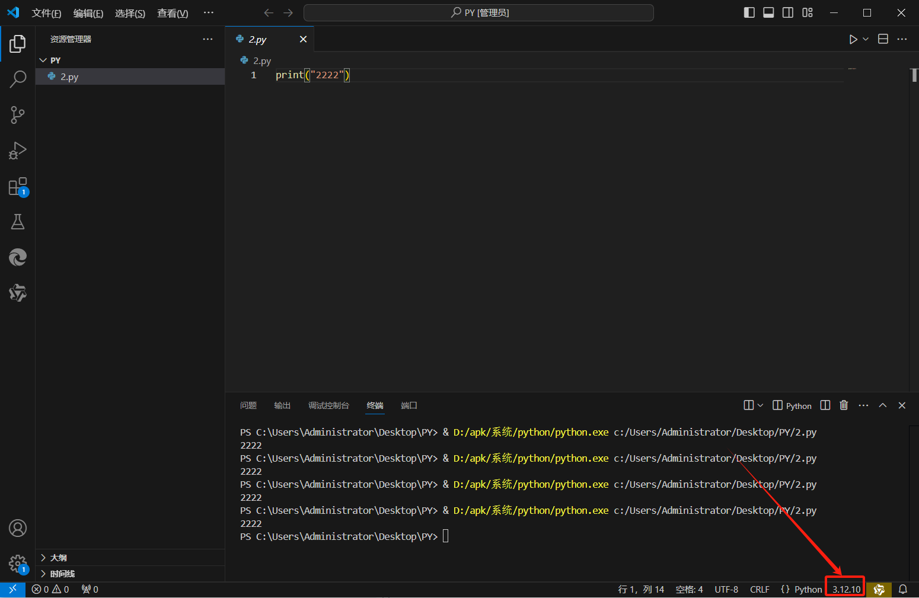Switch to the 问题 panel tab
The image size is (919, 598).
248,405
